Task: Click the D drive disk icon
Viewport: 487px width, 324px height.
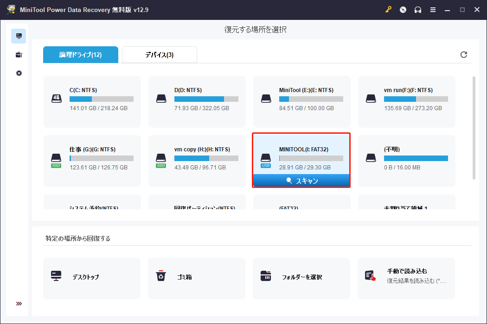Action: 161,99
